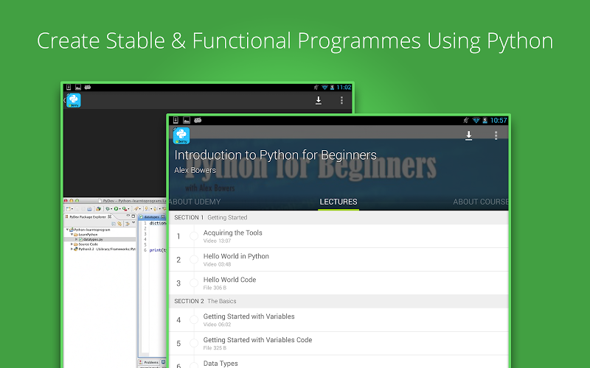Tap the download icon in back window
This screenshot has height=368, width=590.
pos(319,101)
